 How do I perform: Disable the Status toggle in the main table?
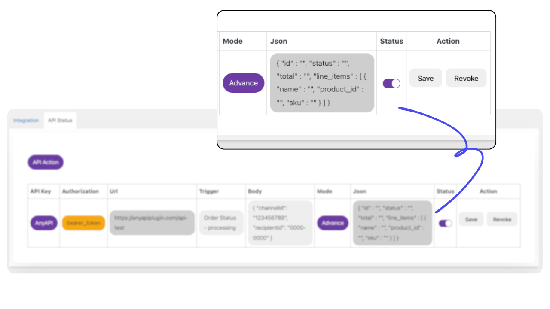click(445, 223)
